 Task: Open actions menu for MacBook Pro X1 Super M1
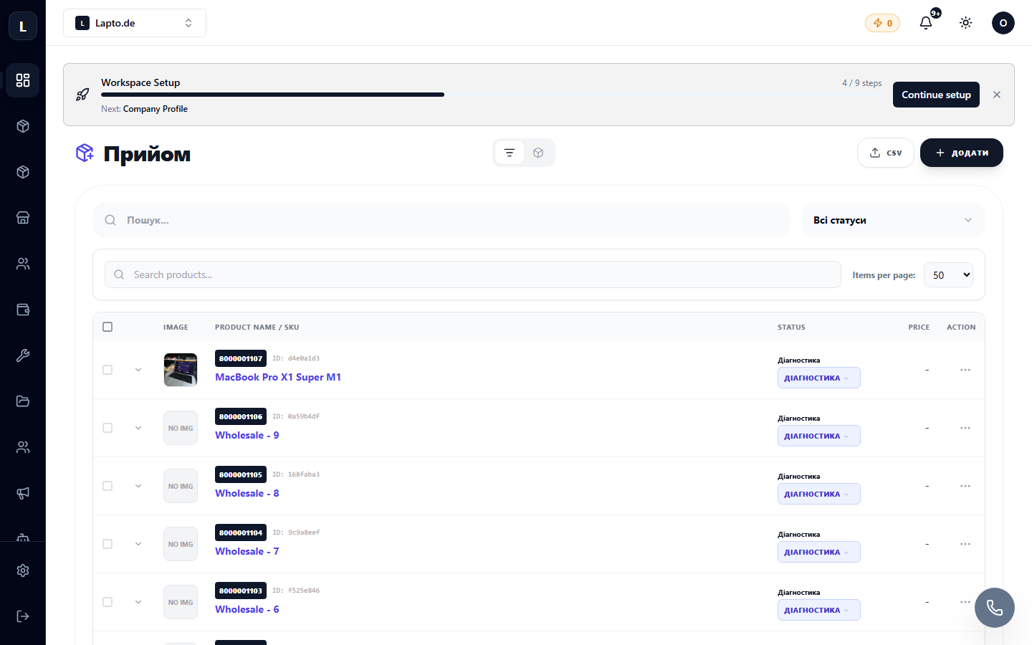pyautogui.click(x=965, y=370)
